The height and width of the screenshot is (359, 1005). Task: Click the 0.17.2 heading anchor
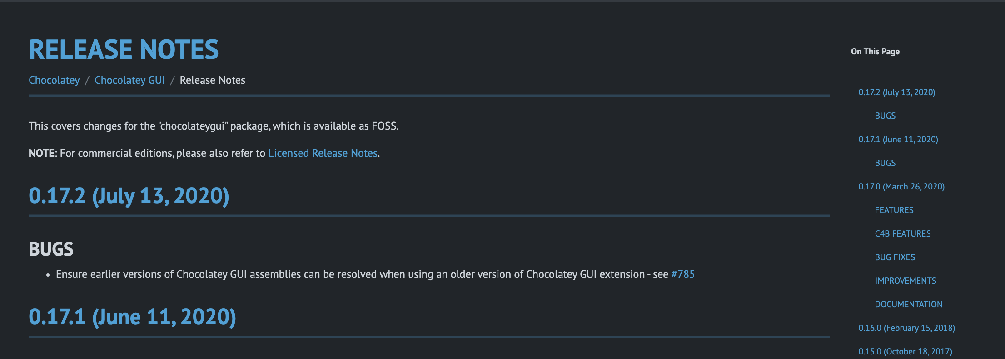point(129,195)
